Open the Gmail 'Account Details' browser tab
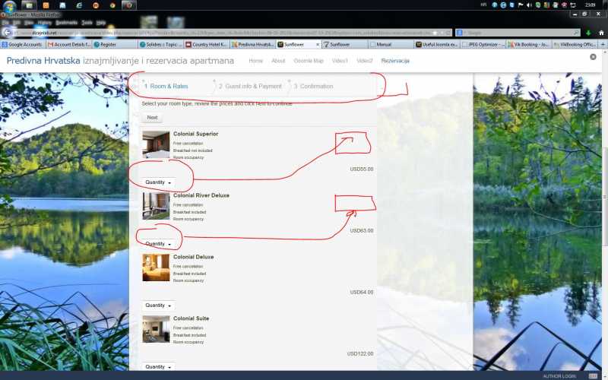This screenshot has height=380, width=608. click(x=68, y=45)
